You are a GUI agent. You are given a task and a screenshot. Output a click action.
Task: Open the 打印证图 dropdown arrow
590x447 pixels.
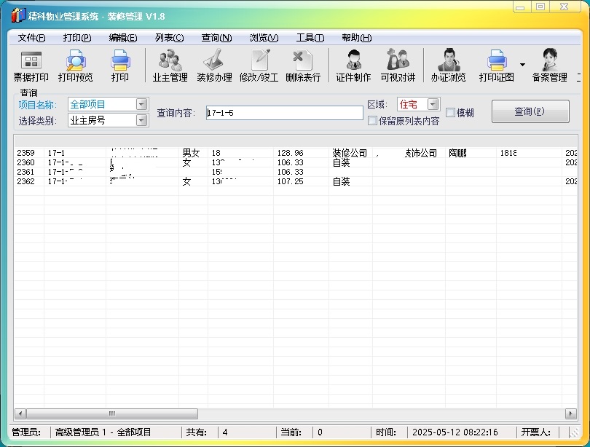[522, 65]
